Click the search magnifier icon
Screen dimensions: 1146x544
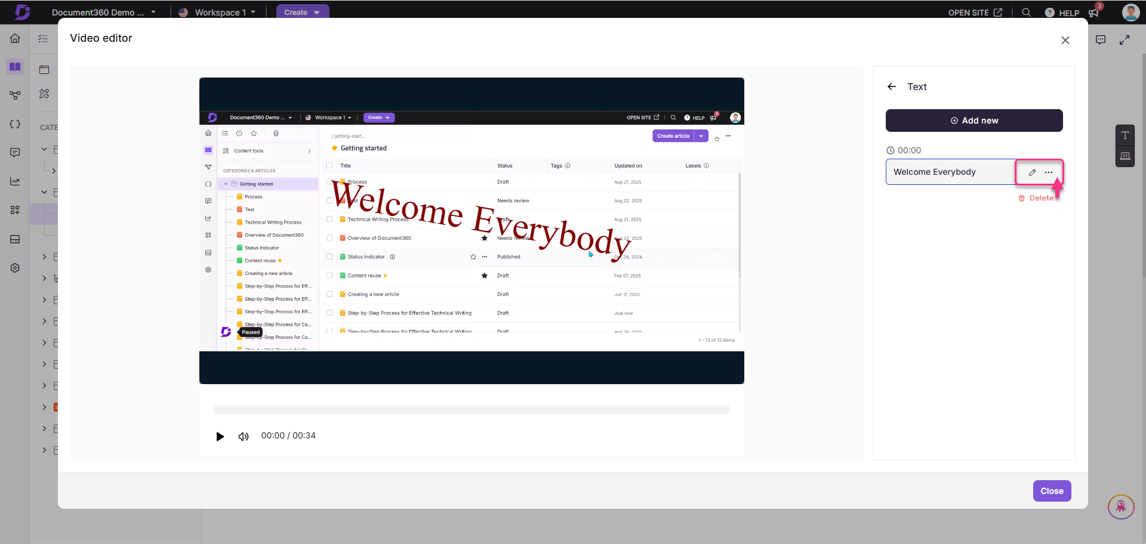click(x=1026, y=12)
